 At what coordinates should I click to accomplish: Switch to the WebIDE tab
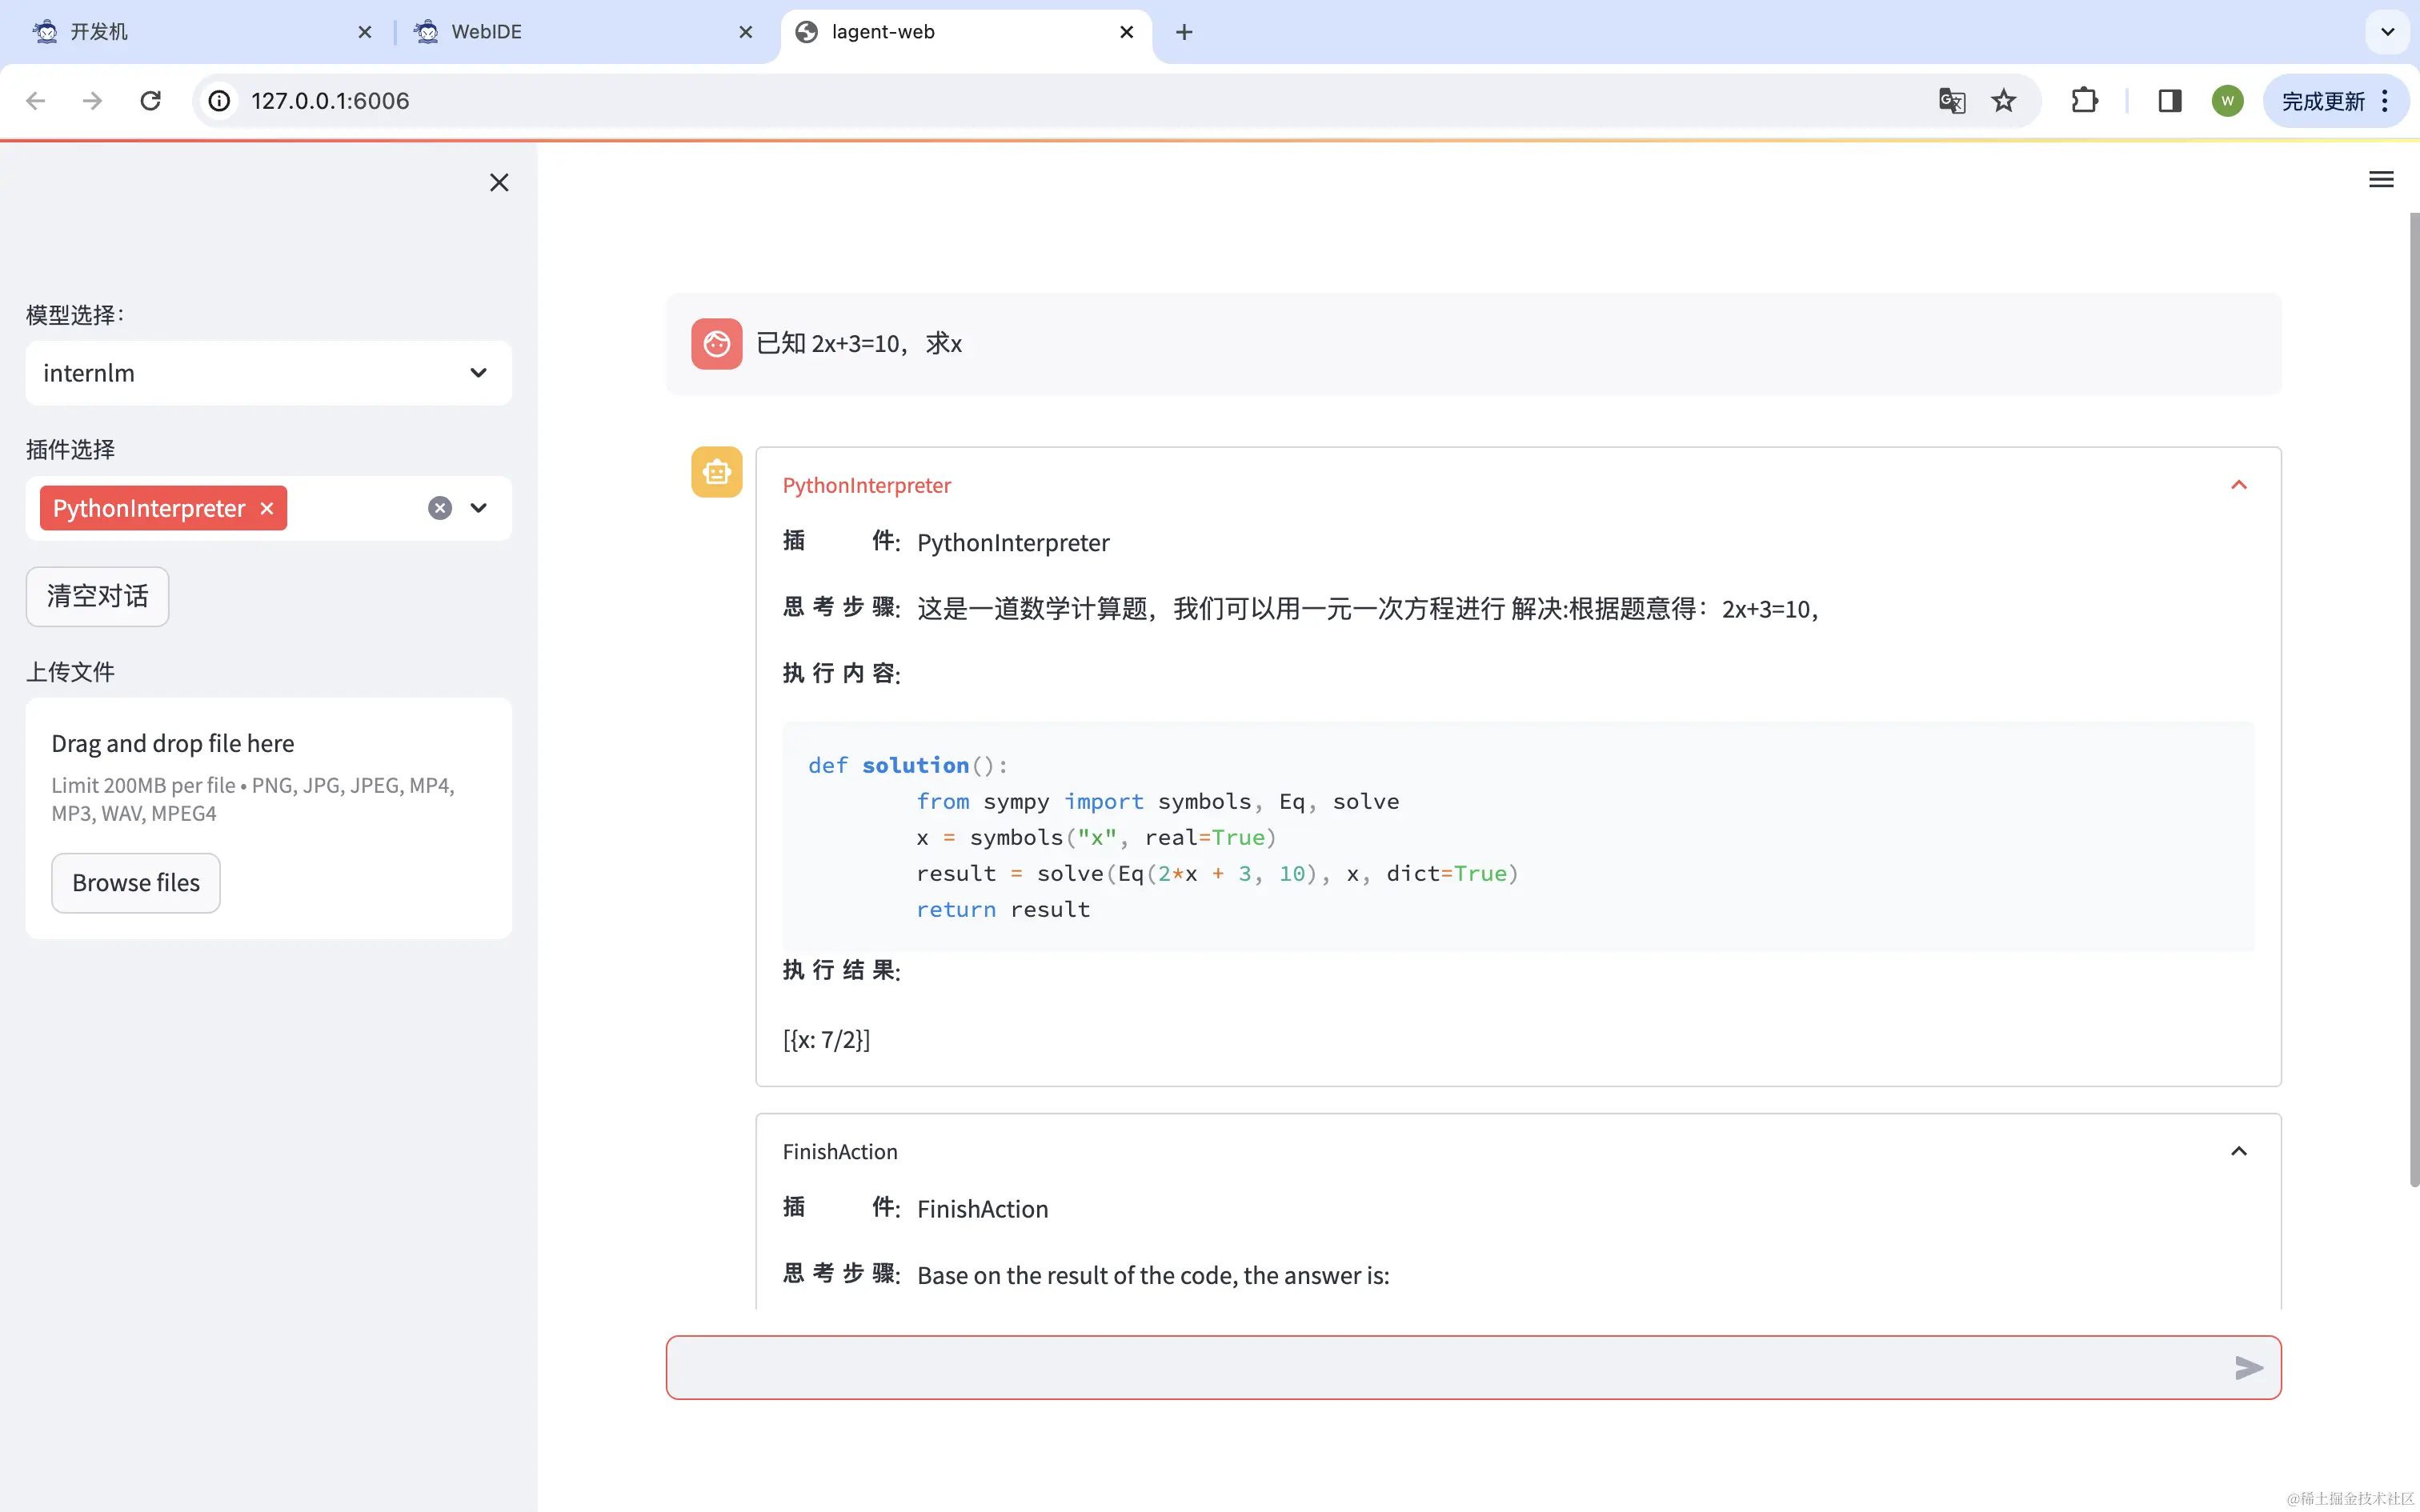(x=486, y=32)
